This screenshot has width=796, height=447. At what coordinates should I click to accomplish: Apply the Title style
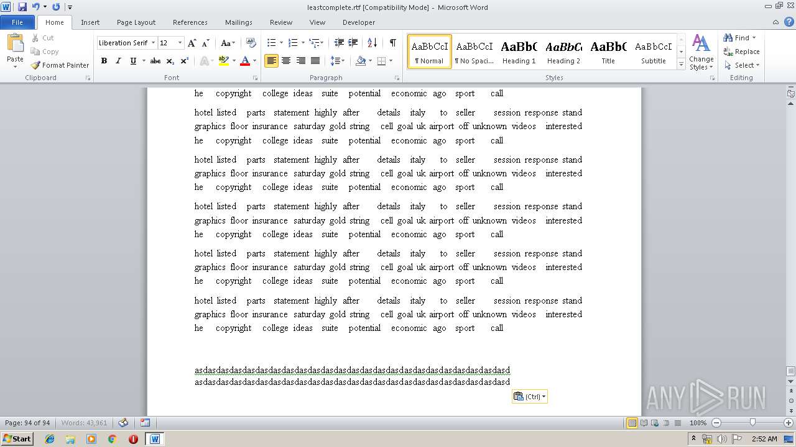pyautogui.click(x=608, y=52)
